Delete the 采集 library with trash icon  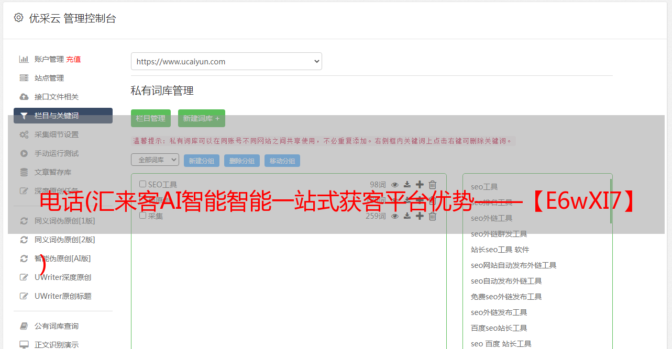[433, 216]
